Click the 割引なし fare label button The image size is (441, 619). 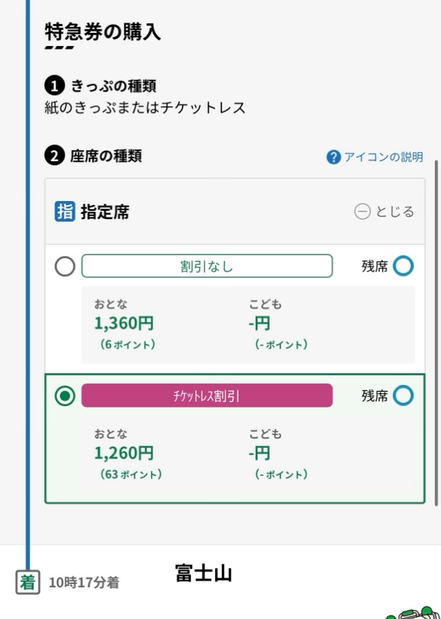(x=207, y=266)
